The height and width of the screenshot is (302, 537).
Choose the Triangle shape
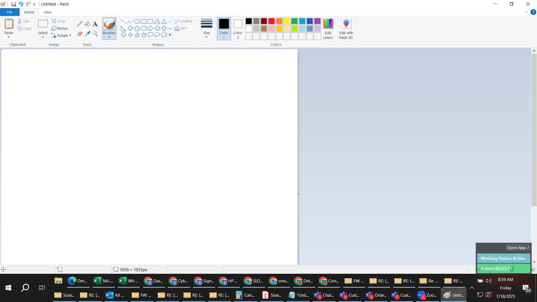point(164,22)
